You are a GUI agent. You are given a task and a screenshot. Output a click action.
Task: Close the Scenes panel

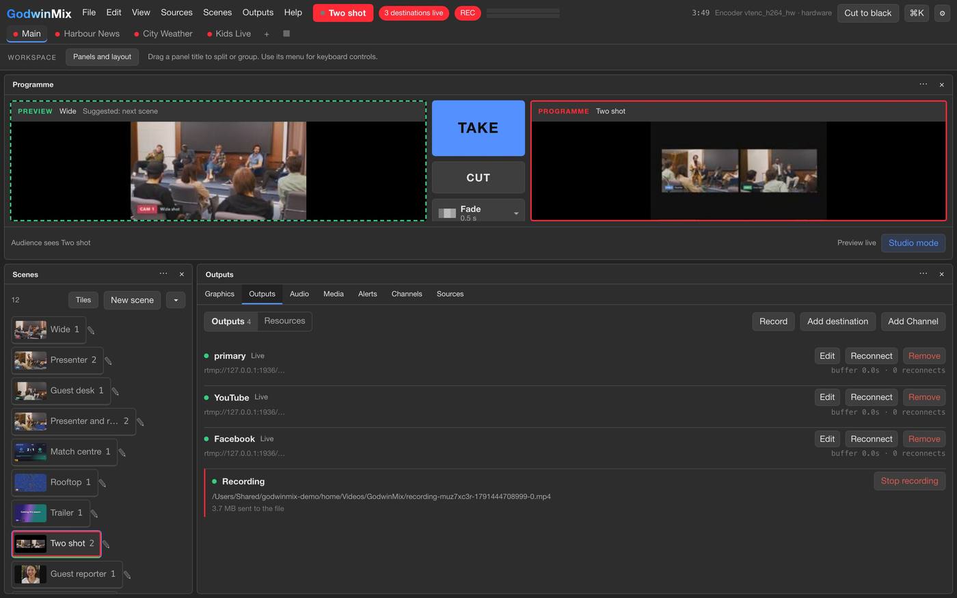tap(182, 274)
